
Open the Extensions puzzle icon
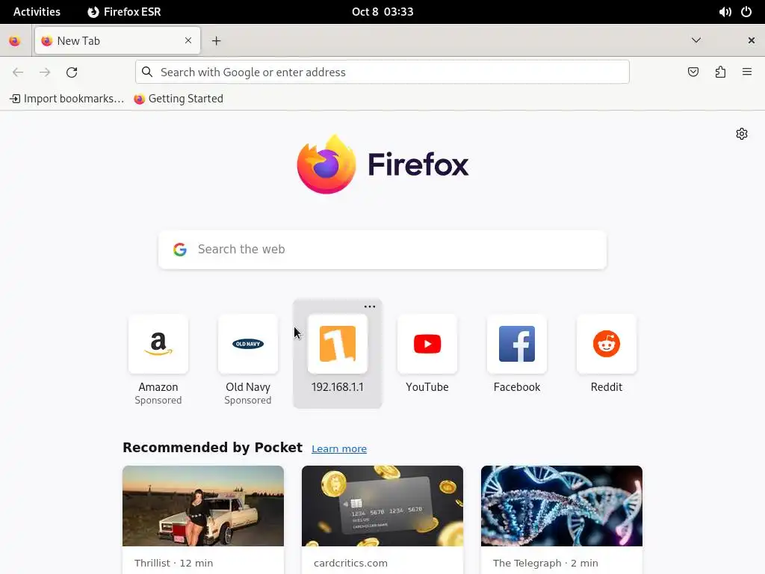[x=720, y=72]
